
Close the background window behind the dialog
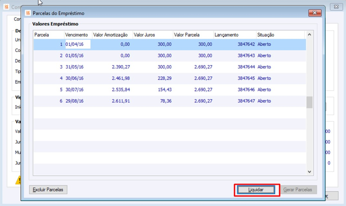(336, 6)
